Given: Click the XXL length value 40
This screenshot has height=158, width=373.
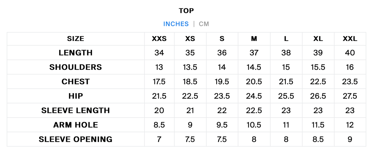Looking at the screenshot, I should tap(350, 53).
